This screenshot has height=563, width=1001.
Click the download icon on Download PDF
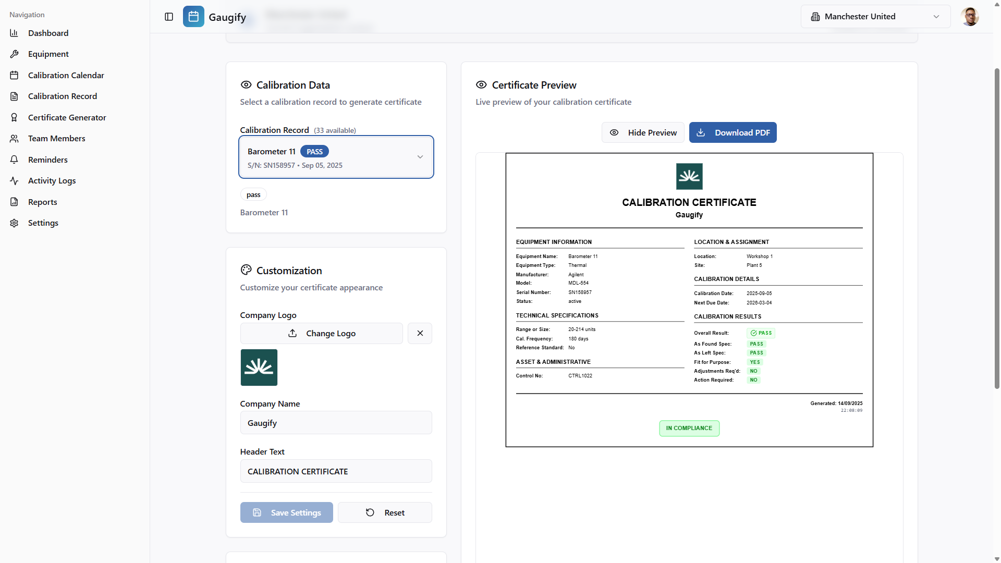701,132
